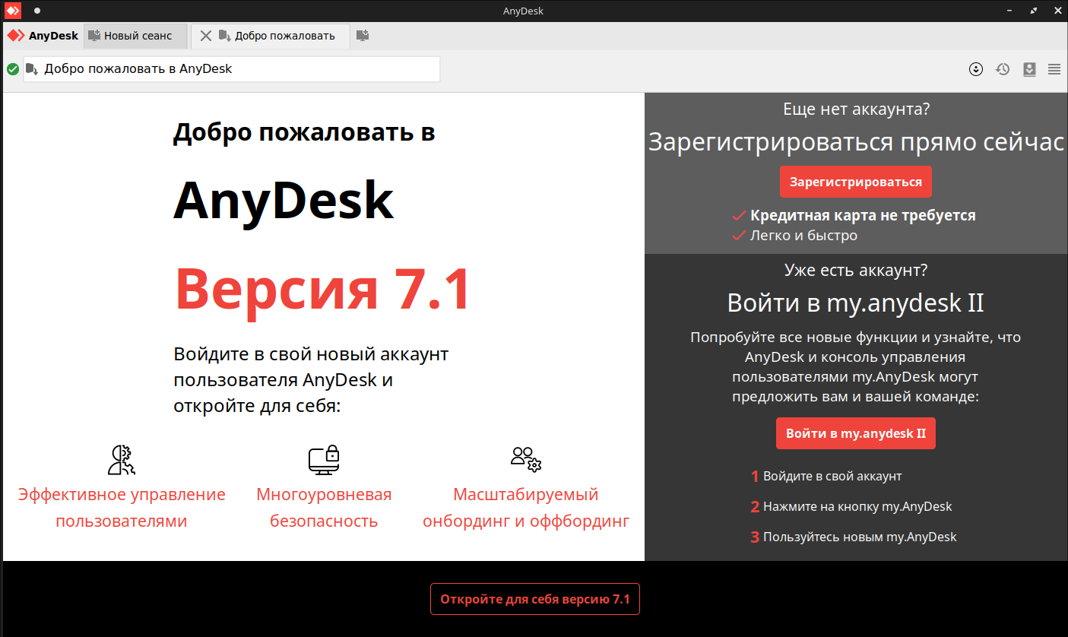Click the scalable onboarding users-gear icon

[x=525, y=458]
